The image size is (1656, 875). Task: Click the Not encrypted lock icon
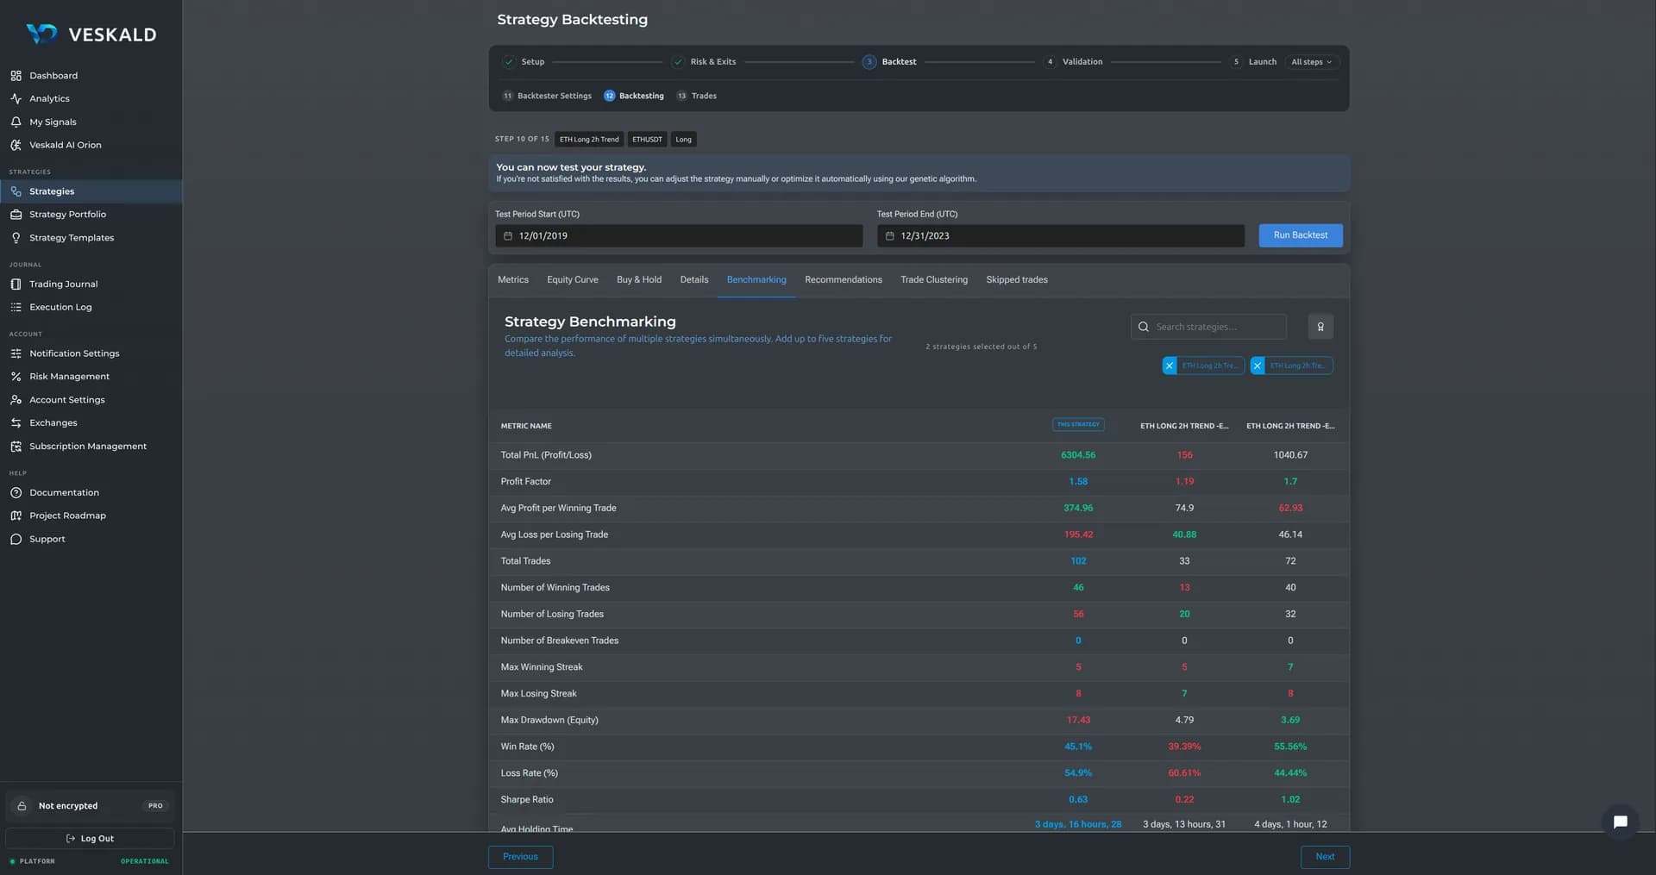[22, 806]
